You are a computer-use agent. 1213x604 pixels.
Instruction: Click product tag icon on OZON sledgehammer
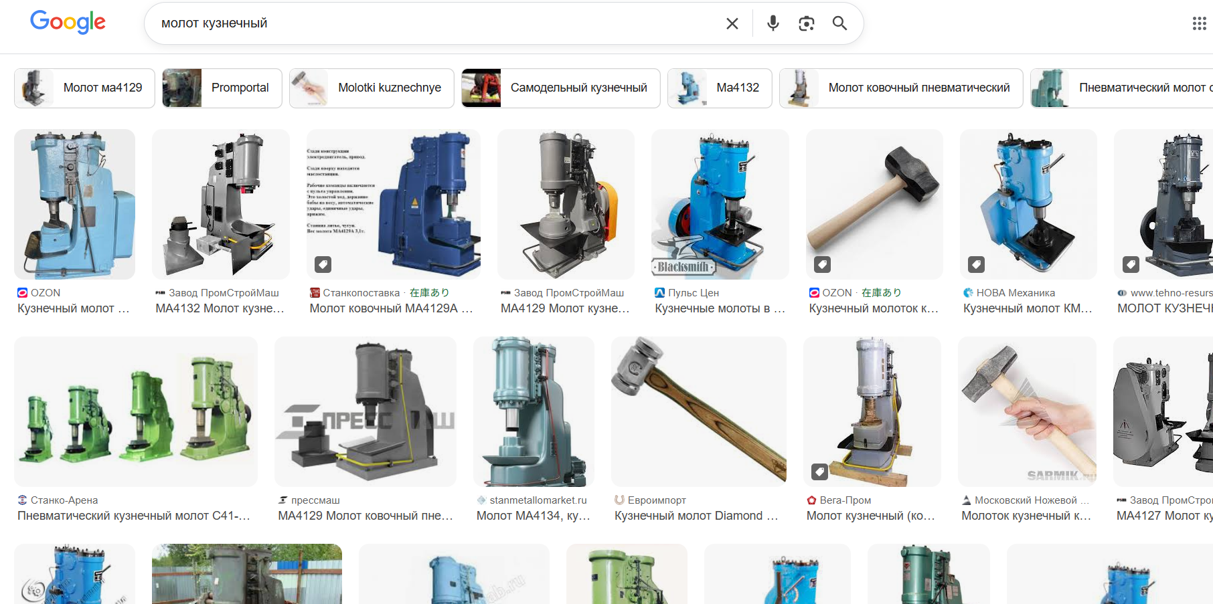tap(823, 264)
